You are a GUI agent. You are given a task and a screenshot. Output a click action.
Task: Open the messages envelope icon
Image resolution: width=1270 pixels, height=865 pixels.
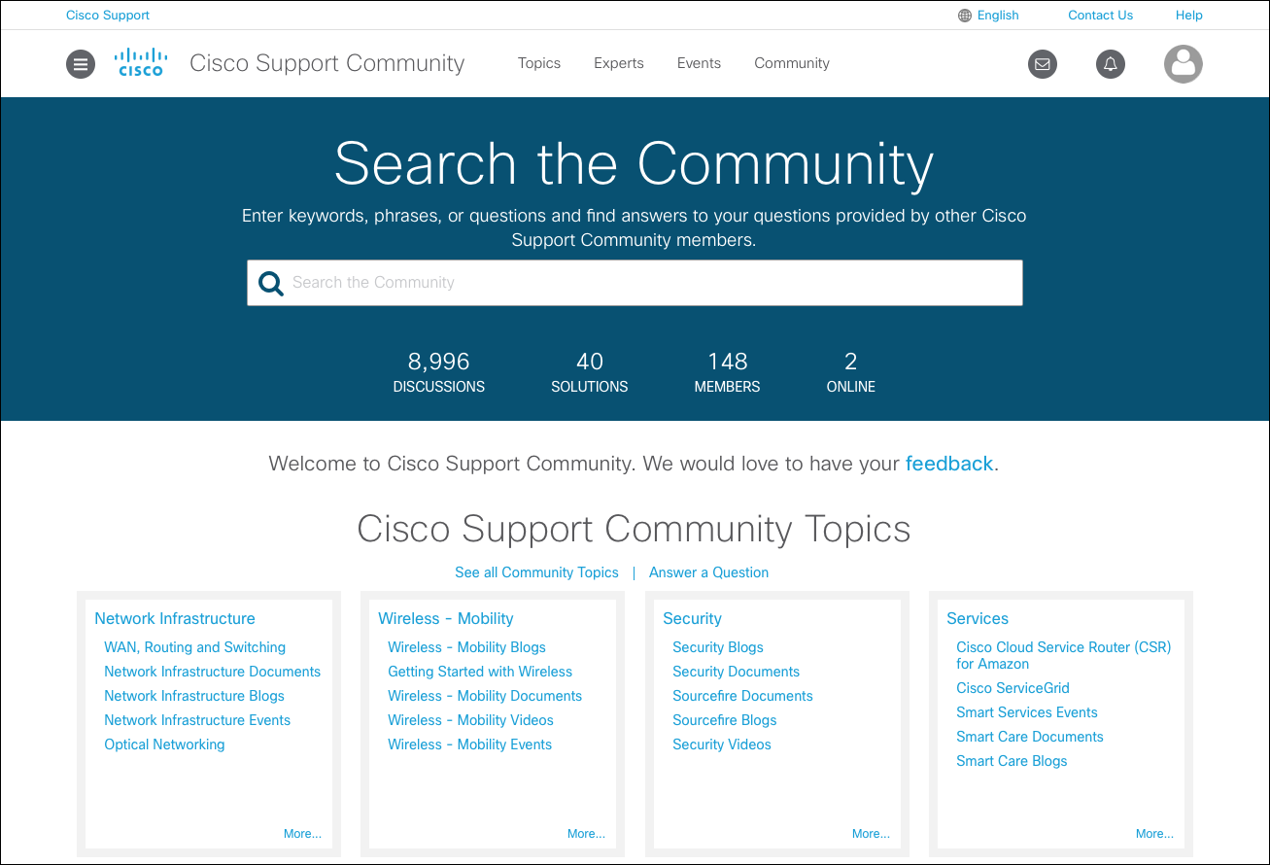[x=1043, y=64]
